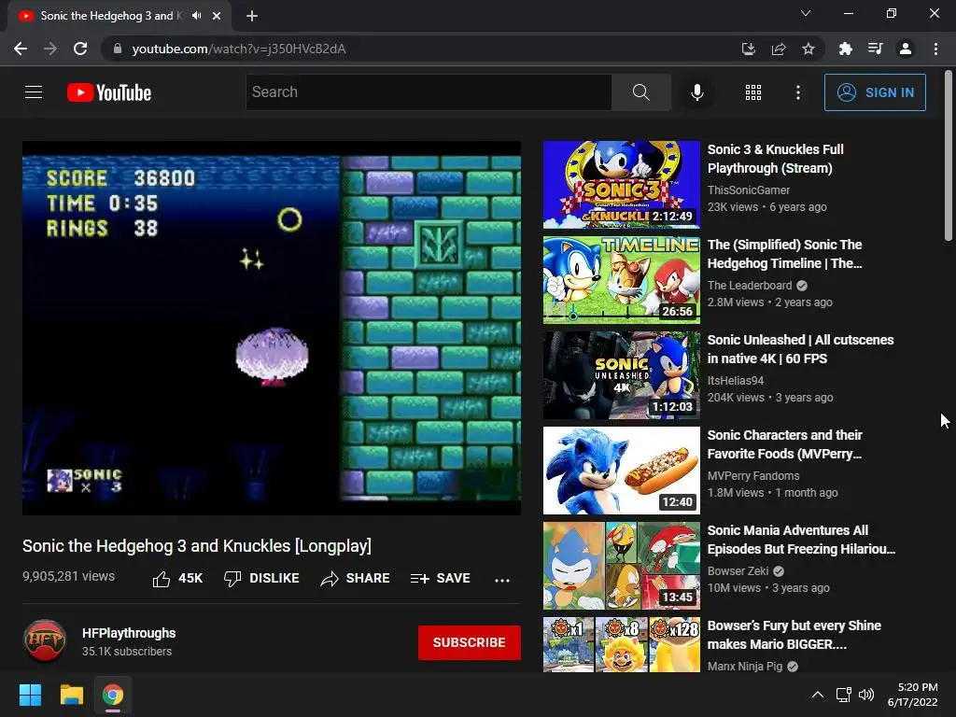The height and width of the screenshot is (717, 956).
Task: Bookmark this page with star icon
Action: tap(808, 49)
